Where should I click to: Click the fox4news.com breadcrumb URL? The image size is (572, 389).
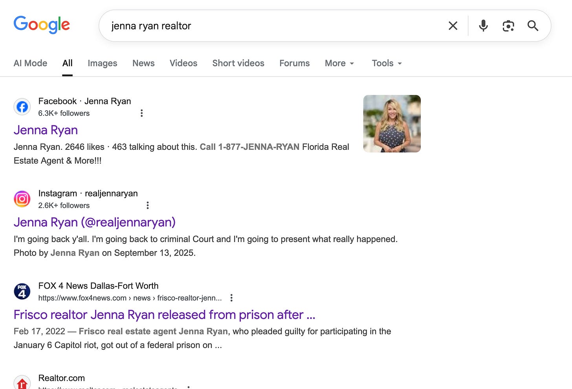coord(130,298)
